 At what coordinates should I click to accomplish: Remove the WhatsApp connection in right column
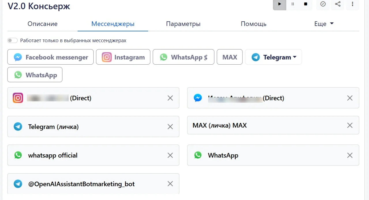coord(350,155)
